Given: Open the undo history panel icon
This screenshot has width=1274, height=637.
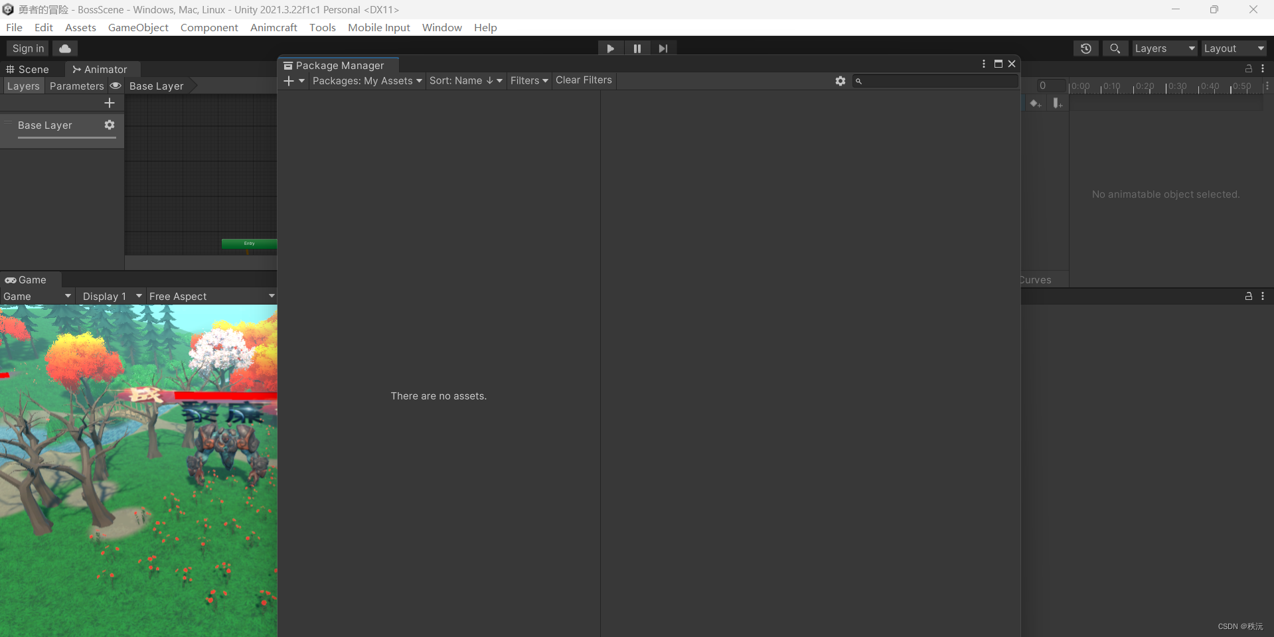Looking at the screenshot, I should (1085, 48).
